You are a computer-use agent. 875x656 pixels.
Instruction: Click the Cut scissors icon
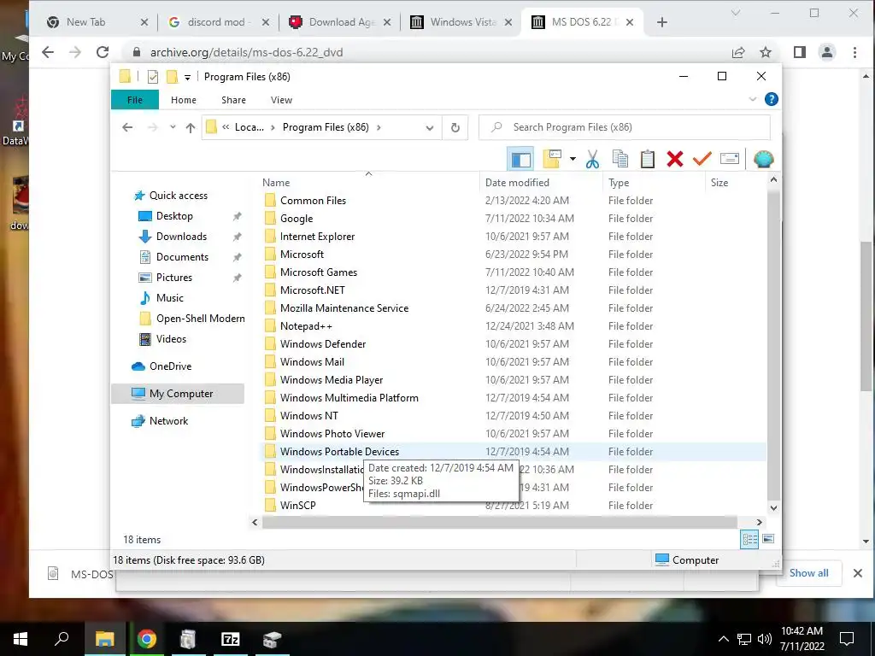click(592, 160)
